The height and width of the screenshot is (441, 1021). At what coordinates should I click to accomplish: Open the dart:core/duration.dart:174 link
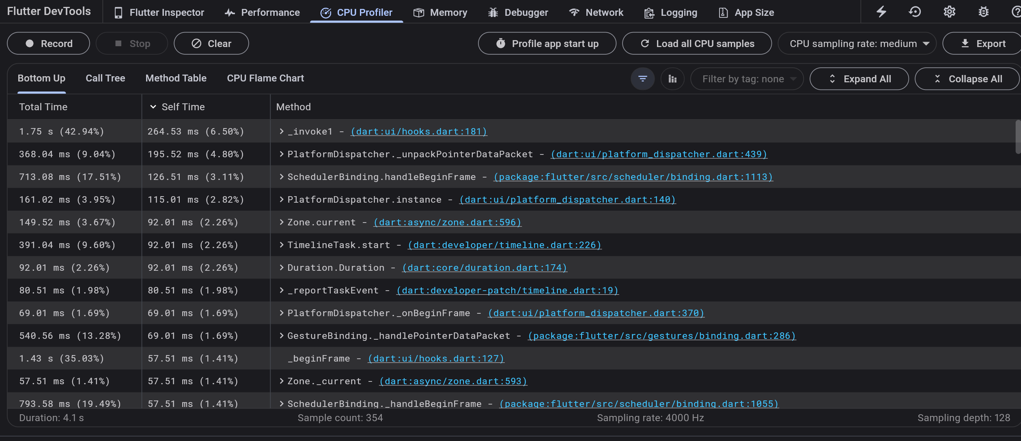click(x=484, y=268)
